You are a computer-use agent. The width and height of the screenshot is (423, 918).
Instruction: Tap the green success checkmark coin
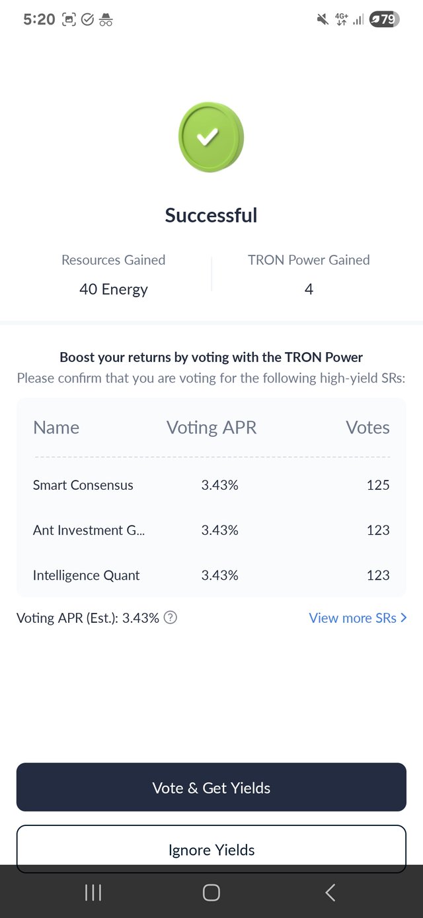coord(211,137)
